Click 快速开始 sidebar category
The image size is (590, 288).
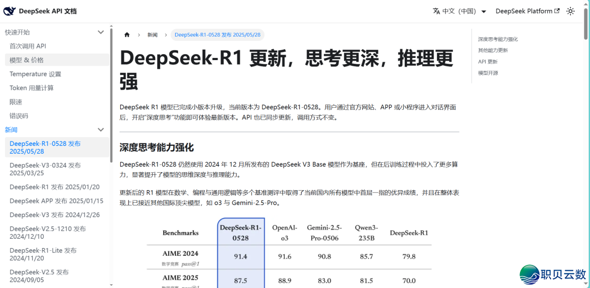pyautogui.click(x=17, y=32)
